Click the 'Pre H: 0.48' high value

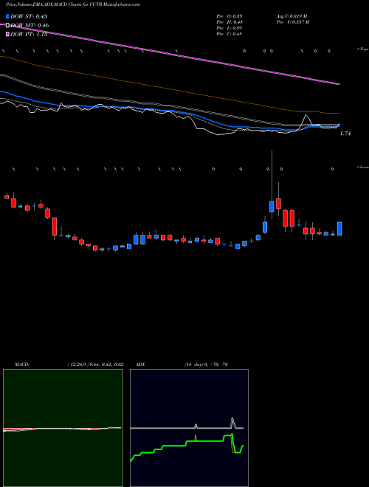pos(230,22)
